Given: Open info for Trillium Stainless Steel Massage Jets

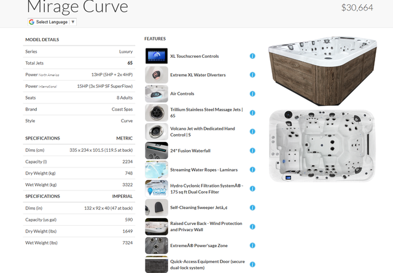Looking at the screenshot, I should click(252, 113).
